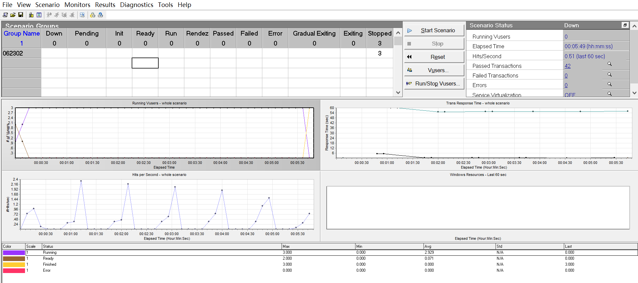Select the Hits per Second graph title
638x283 pixels.
click(x=159, y=175)
